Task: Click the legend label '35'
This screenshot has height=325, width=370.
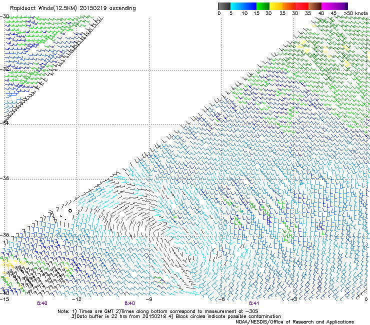Action: [308, 13]
